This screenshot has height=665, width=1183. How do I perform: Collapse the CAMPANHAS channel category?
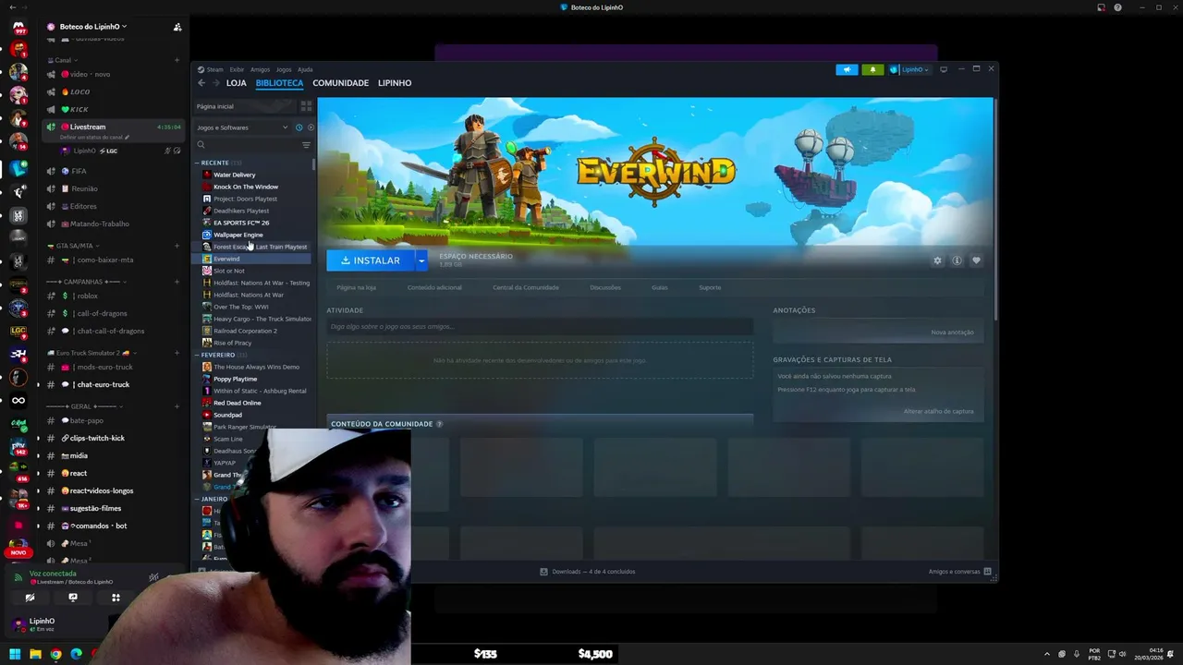pos(86,281)
